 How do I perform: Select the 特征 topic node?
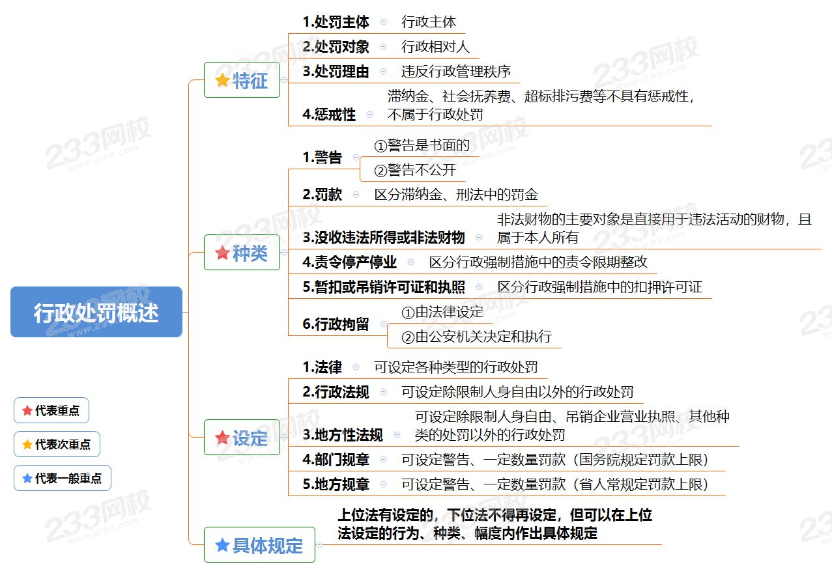click(242, 80)
